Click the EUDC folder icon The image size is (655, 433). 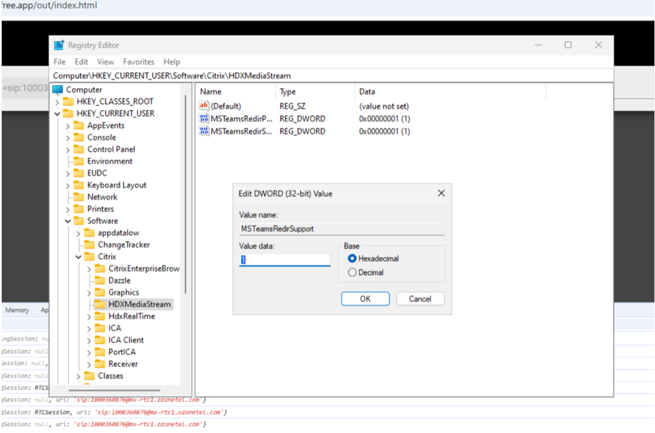click(x=79, y=173)
